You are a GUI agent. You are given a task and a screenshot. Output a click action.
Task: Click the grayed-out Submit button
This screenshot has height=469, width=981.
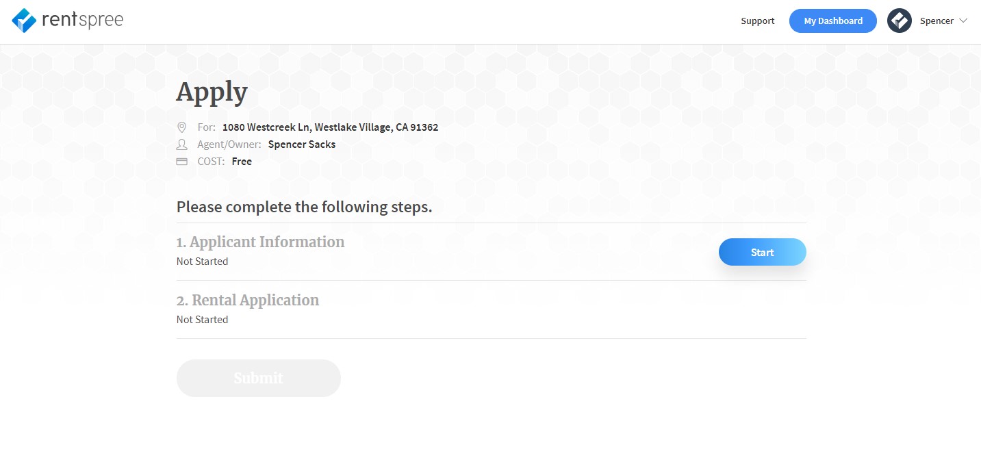(x=259, y=378)
